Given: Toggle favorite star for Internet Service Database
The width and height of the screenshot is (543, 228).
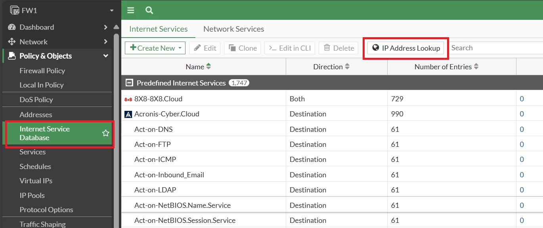Looking at the screenshot, I should tap(106, 133).
